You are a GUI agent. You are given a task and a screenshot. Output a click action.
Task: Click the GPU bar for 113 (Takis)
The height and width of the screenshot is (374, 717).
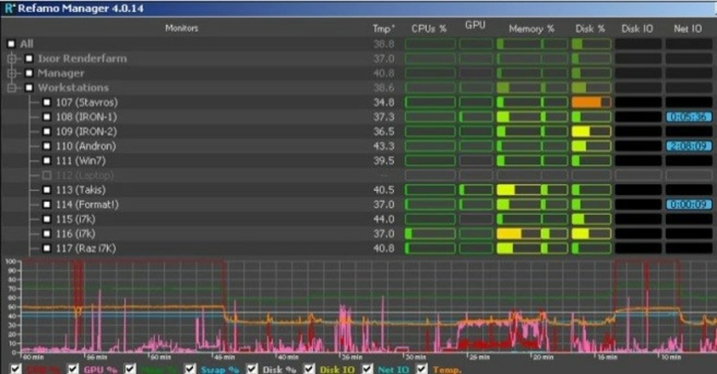tap(476, 190)
